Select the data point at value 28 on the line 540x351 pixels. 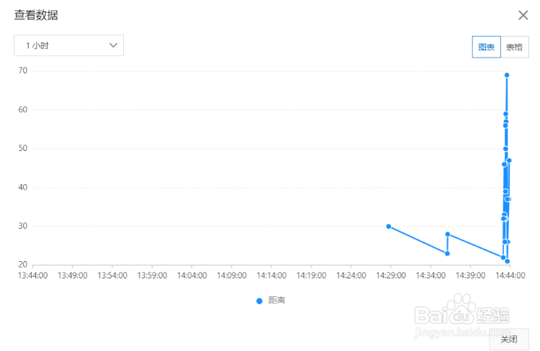pos(448,234)
